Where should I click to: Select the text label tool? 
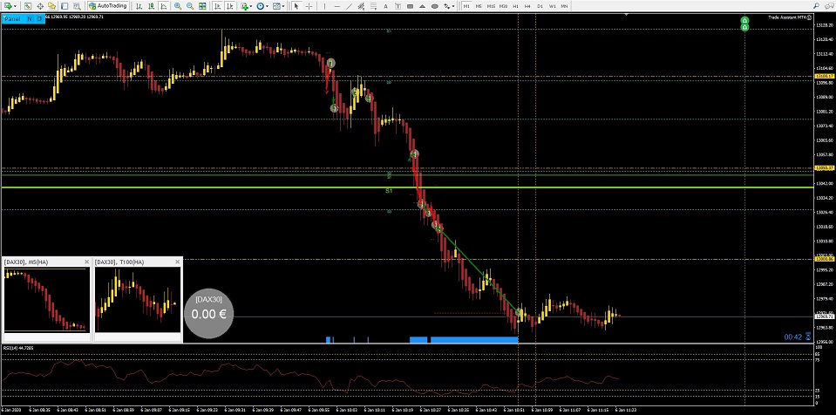pos(398,6)
